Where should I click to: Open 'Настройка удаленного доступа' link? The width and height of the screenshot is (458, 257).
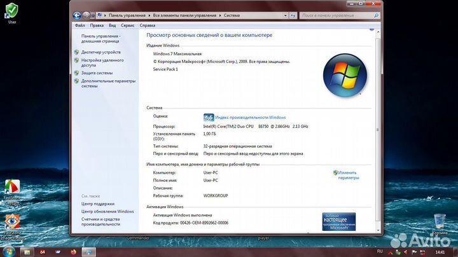(102, 62)
